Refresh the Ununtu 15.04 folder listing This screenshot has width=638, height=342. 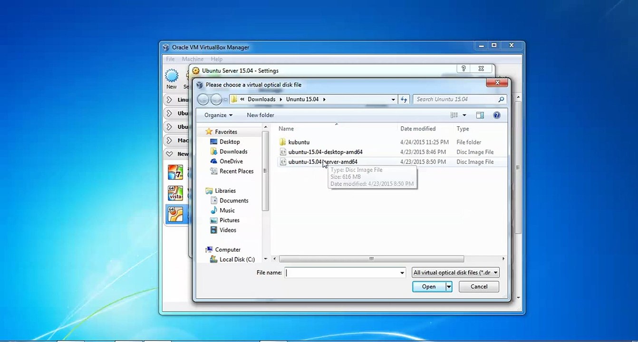tap(404, 99)
